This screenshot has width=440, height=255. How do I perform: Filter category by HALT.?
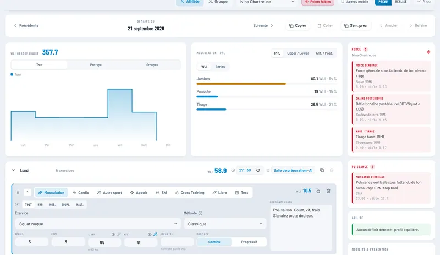80,205
